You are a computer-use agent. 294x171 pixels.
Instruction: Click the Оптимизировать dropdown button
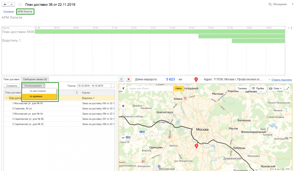click(34, 85)
